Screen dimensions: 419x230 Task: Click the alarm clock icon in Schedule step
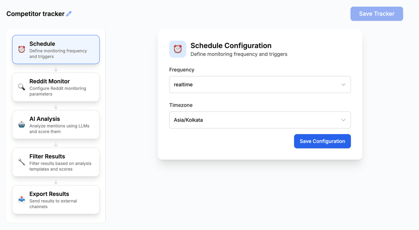tap(22, 49)
